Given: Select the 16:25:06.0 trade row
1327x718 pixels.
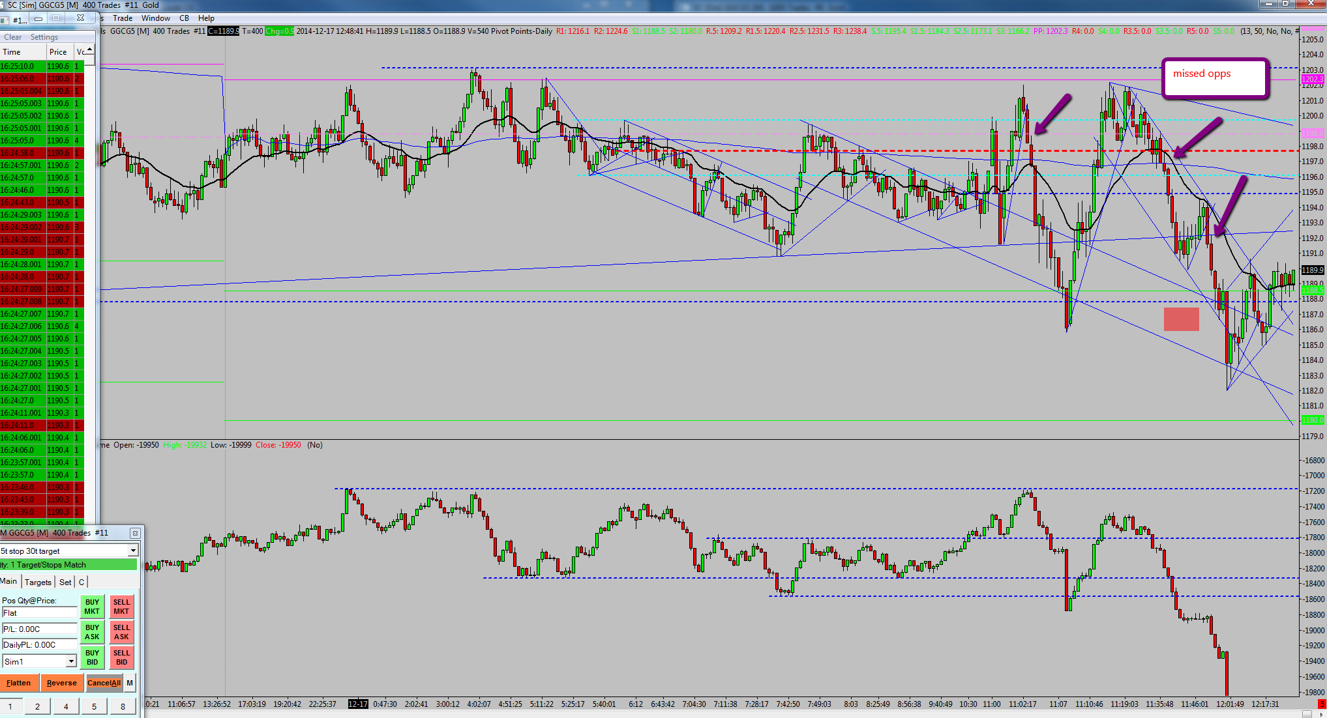Looking at the screenshot, I should coord(42,79).
